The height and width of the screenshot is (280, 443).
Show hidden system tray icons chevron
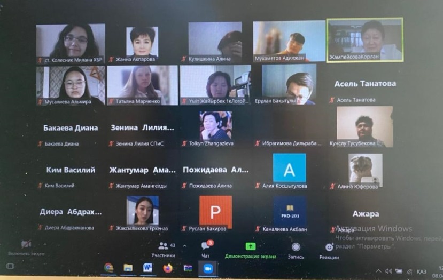(x=379, y=271)
